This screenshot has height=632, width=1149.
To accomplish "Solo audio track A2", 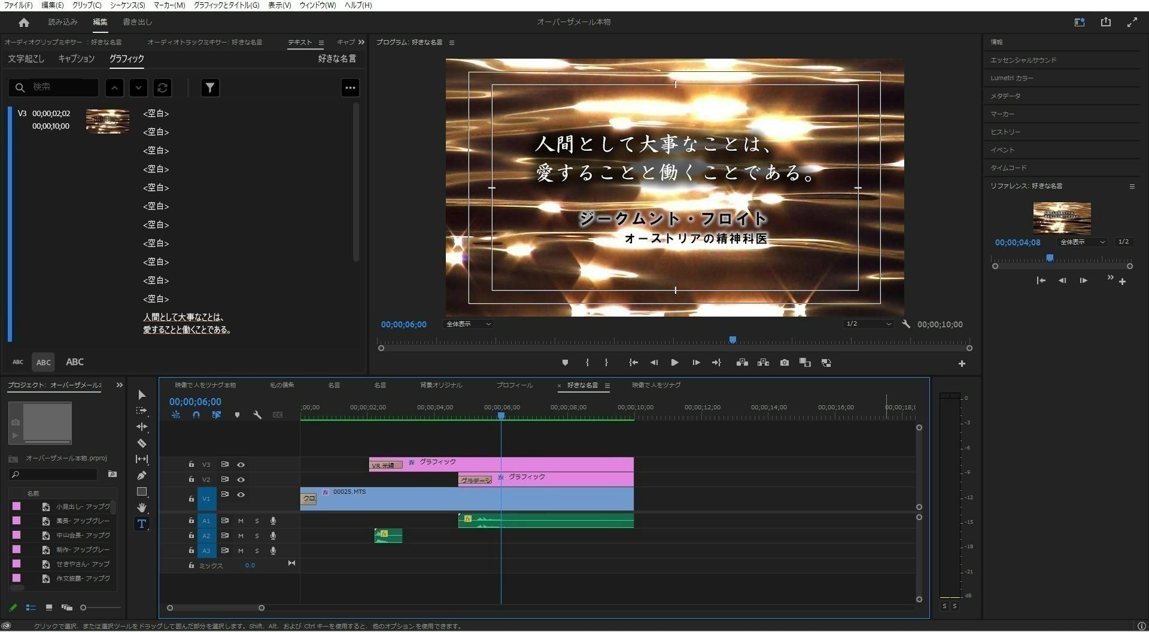I will [257, 536].
